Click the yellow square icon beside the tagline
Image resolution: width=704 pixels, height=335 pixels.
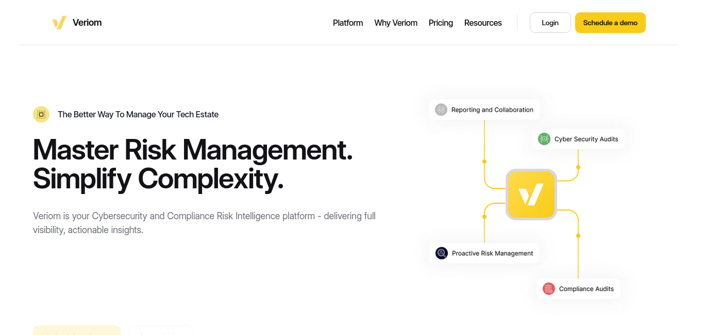pos(41,114)
